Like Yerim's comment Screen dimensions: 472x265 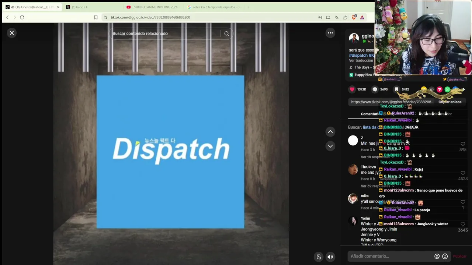(x=463, y=224)
